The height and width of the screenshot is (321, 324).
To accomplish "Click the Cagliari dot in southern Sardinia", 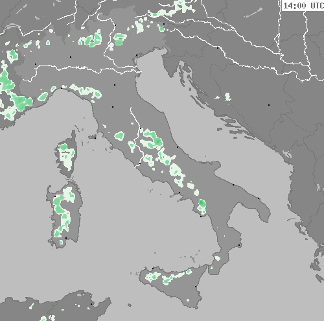I will pyautogui.click(x=66, y=238).
